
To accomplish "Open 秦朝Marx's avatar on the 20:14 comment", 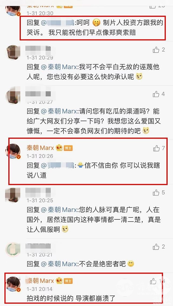I will pos(13,284).
